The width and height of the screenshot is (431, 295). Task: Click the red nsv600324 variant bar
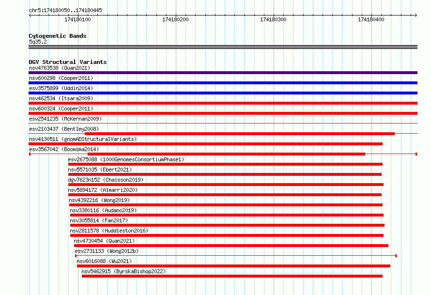pos(223,113)
